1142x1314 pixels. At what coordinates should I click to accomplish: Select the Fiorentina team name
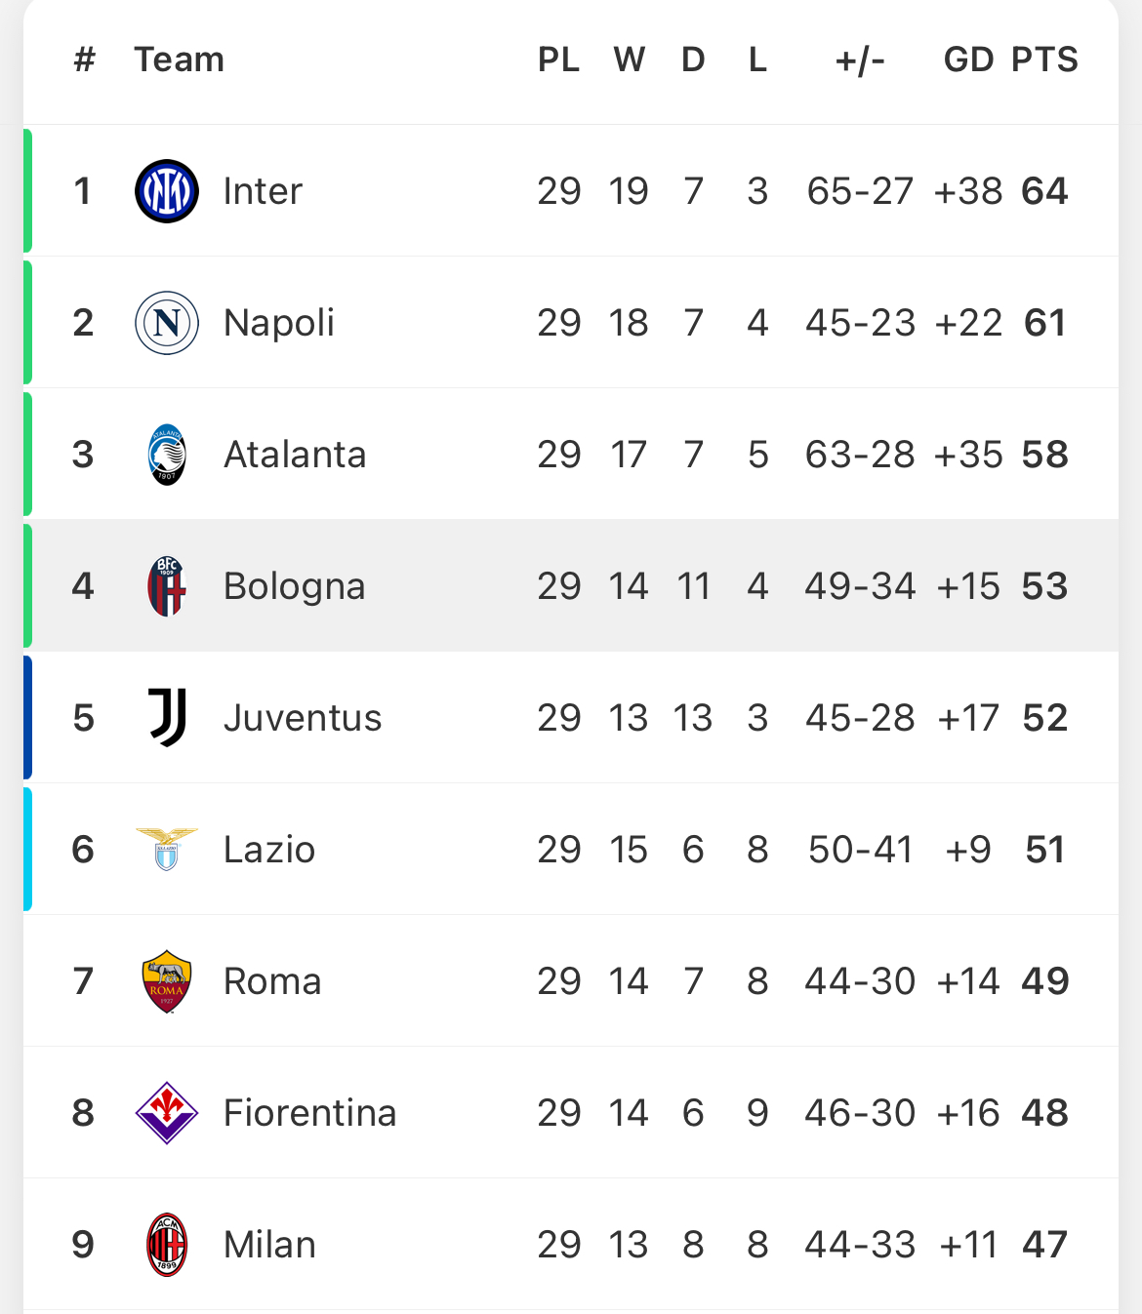tap(310, 1113)
